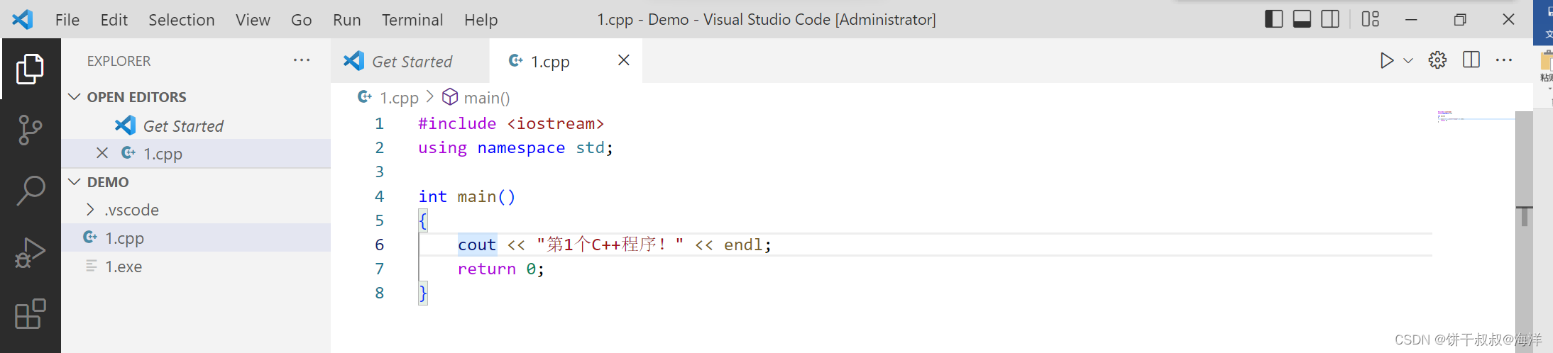Open the Help menu
Screen dimensions: 1553x353
point(481,20)
